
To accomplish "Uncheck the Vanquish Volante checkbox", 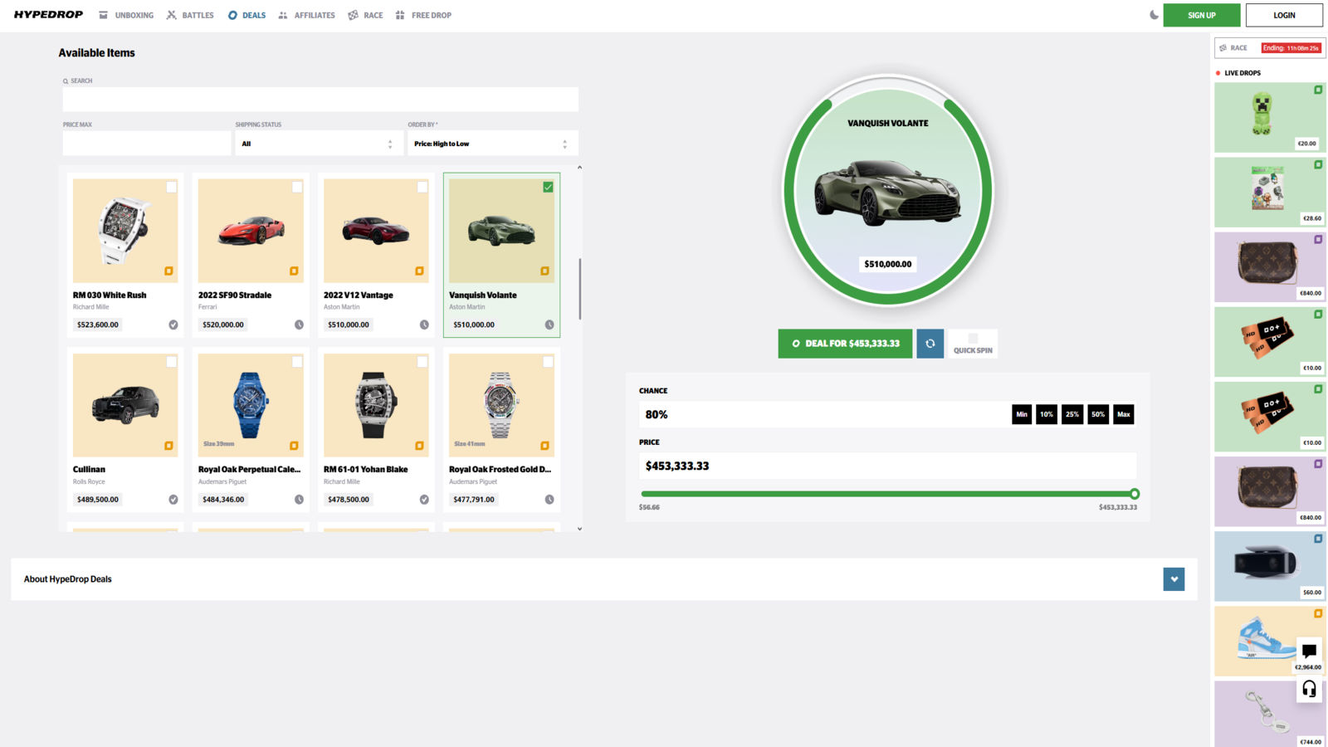I will (x=548, y=188).
